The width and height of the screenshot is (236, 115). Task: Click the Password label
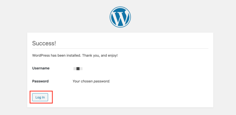(40, 81)
